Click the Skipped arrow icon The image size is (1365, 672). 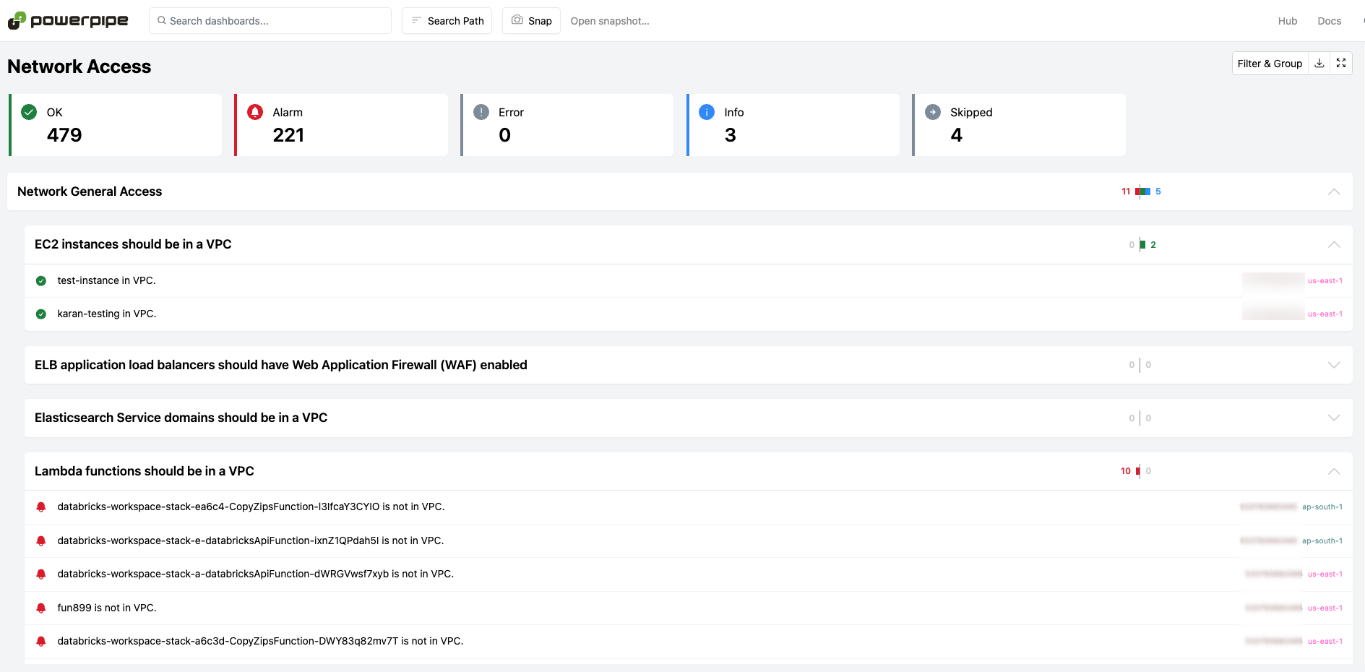pyautogui.click(x=933, y=112)
